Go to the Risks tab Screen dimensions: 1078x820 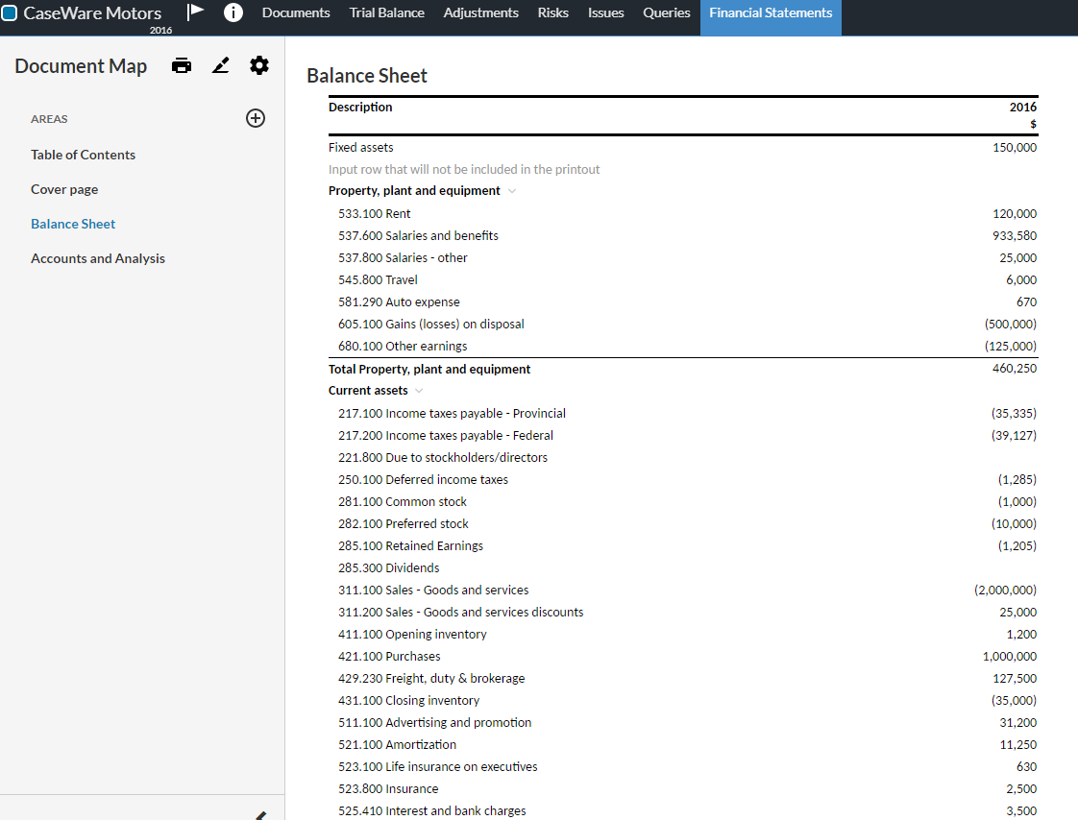[553, 12]
